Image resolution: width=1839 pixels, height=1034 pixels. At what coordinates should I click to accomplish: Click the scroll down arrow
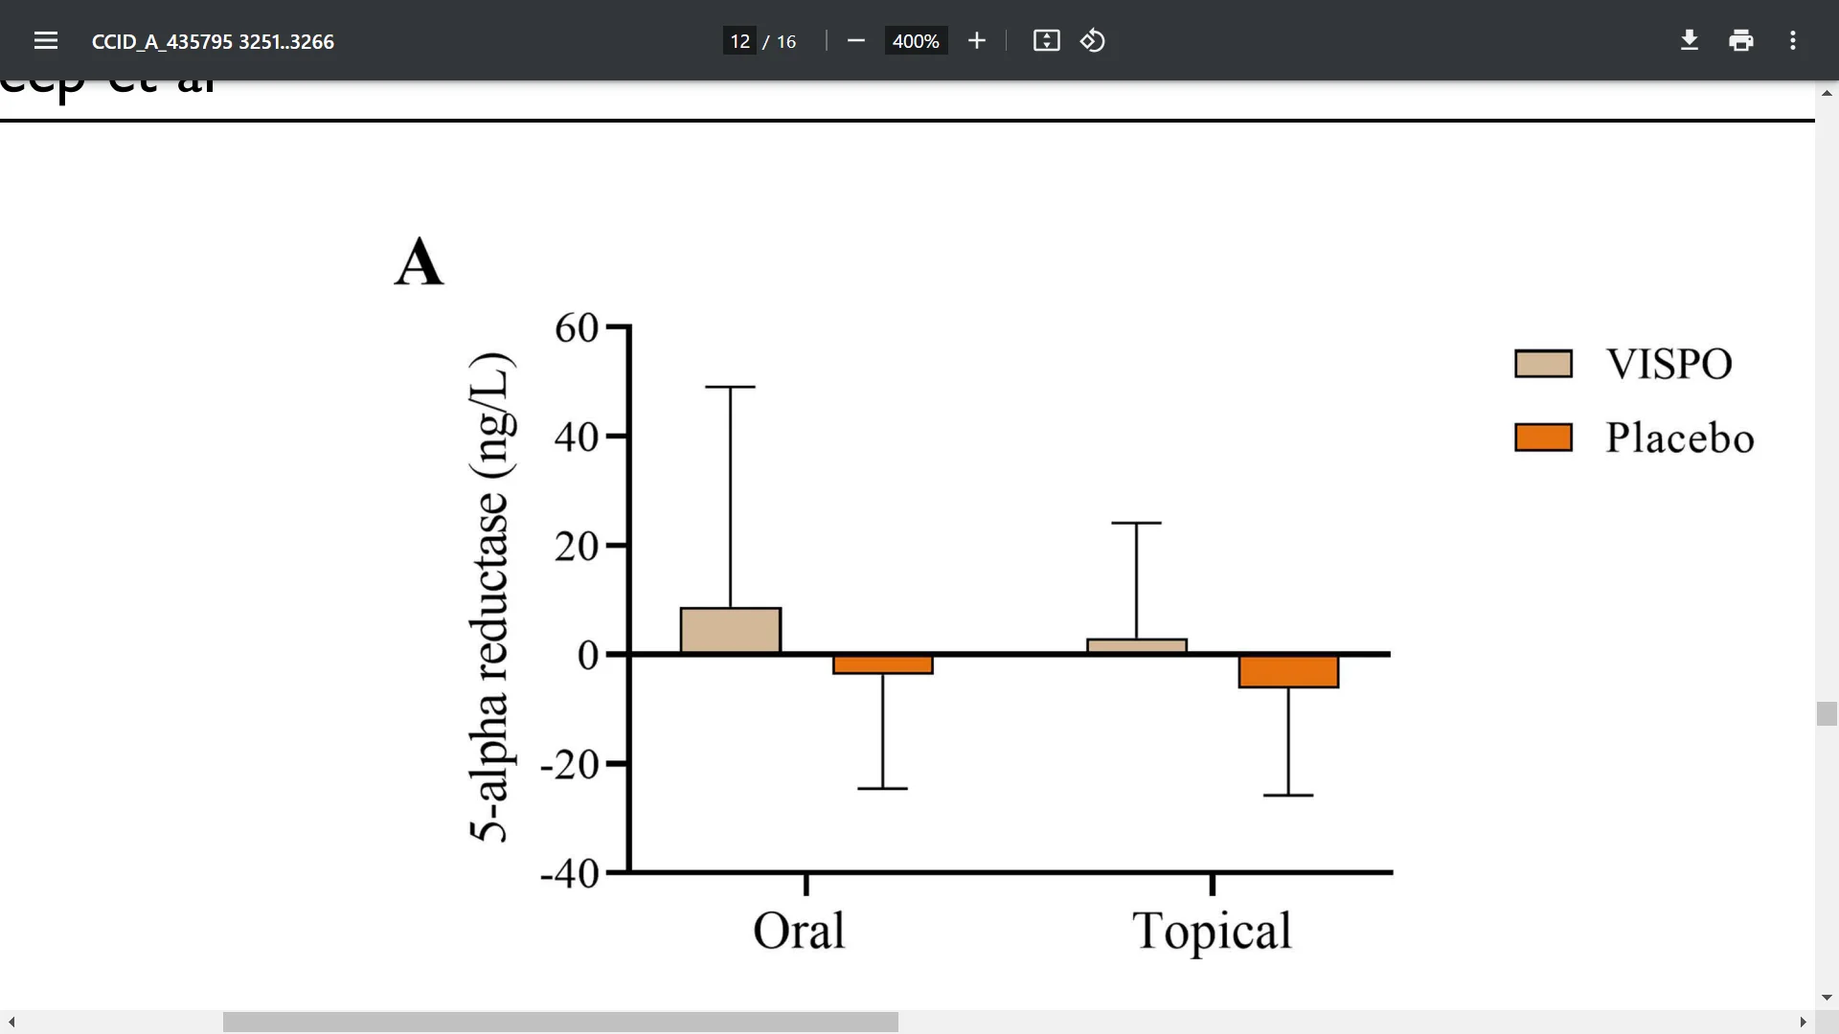point(1827,998)
